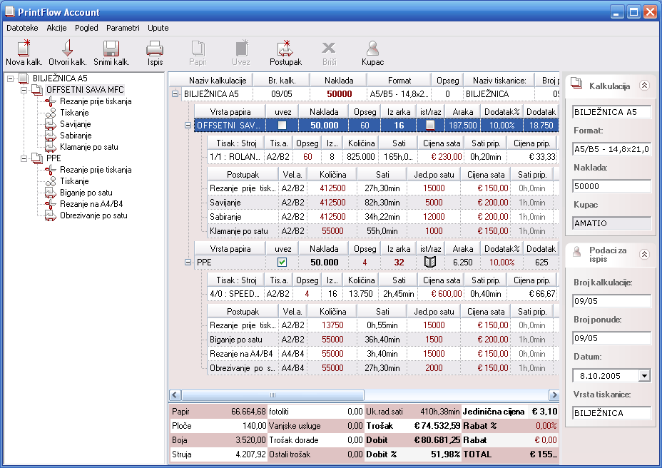
Task: Open the Kupac customer icon
Action: pos(372,49)
